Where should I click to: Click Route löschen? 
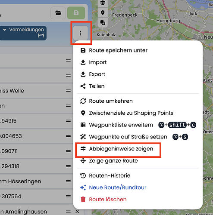pyautogui.click(x=103, y=200)
